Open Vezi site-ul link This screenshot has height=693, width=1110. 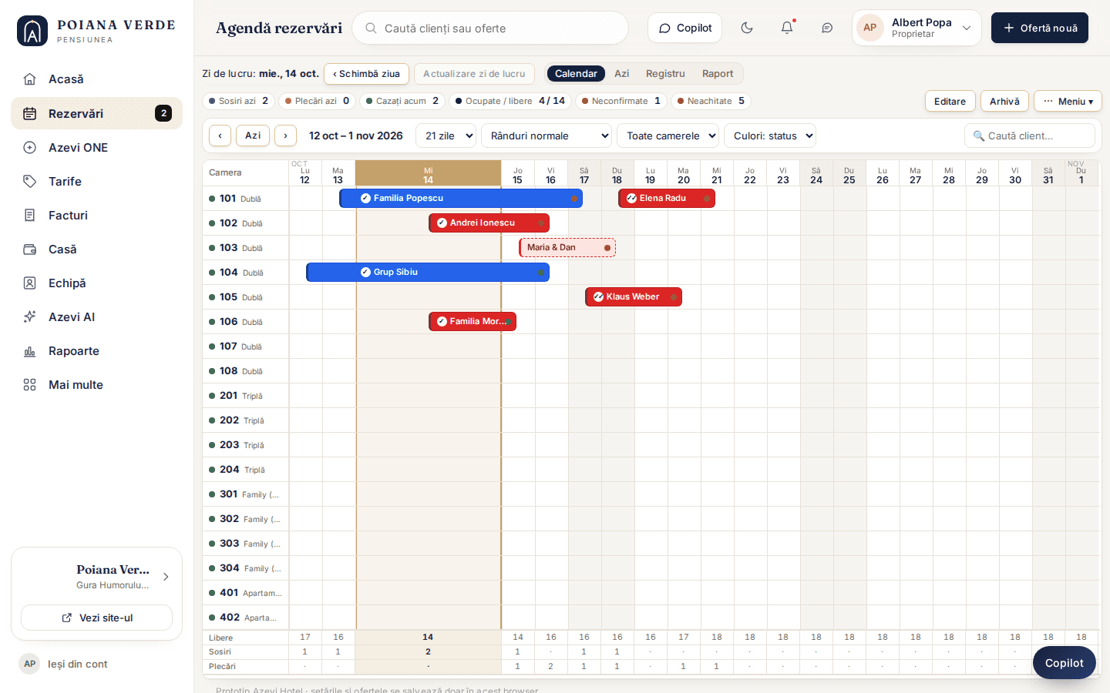click(x=96, y=618)
